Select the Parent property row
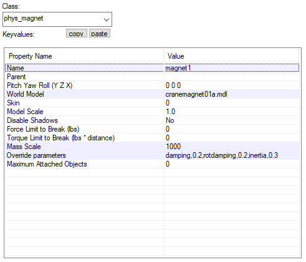 tap(152, 77)
